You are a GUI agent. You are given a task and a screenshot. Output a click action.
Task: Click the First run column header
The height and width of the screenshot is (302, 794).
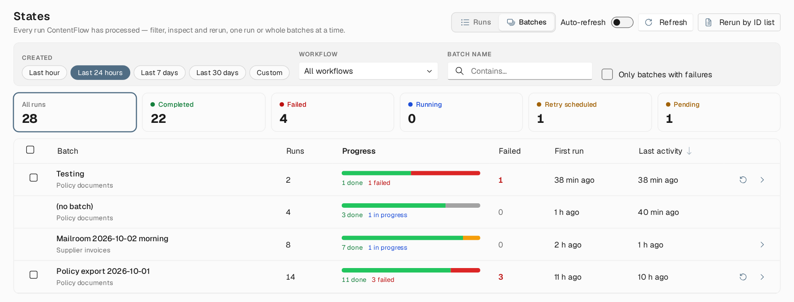tap(569, 151)
